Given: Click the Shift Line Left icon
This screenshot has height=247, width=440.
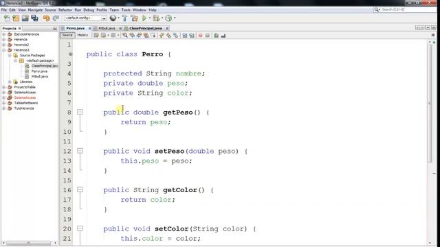Looking at the screenshot, I should pos(185,35).
